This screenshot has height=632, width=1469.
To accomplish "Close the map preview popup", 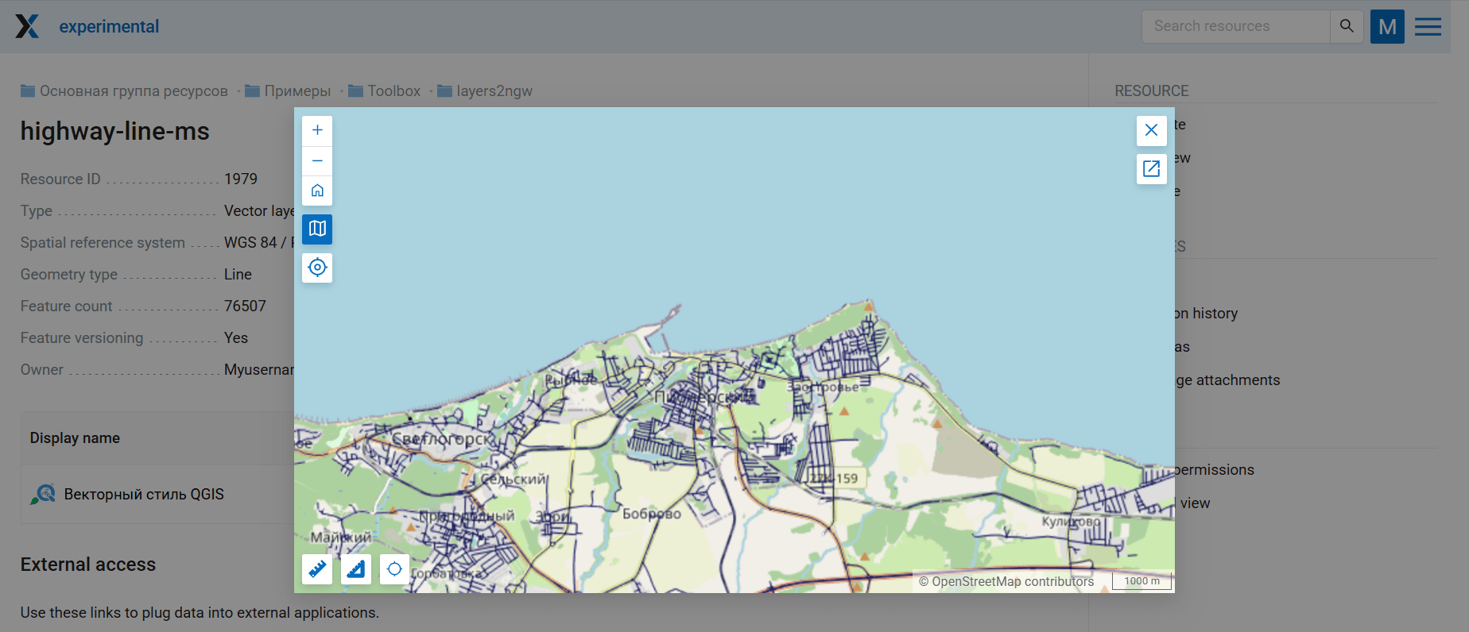I will (x=1151, y=130).
